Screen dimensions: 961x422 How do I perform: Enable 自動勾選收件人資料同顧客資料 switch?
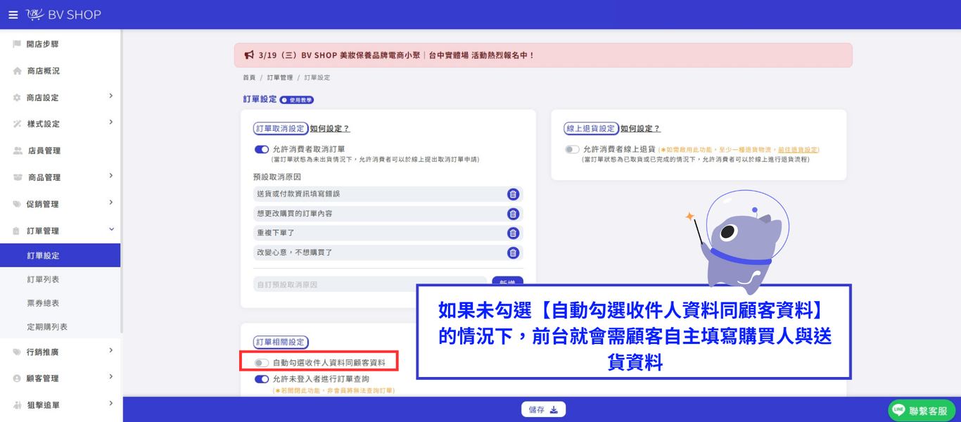[x=262, y=363]
